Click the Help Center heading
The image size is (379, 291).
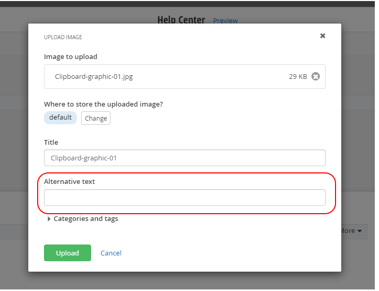[181, 20]
